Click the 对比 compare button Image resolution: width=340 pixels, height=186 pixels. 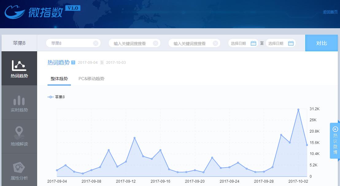pyautogui.click(x=322, y=43)
